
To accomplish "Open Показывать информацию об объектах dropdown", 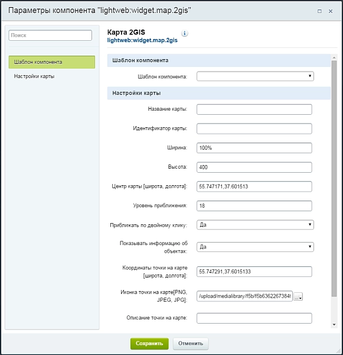I will [255, 247].
